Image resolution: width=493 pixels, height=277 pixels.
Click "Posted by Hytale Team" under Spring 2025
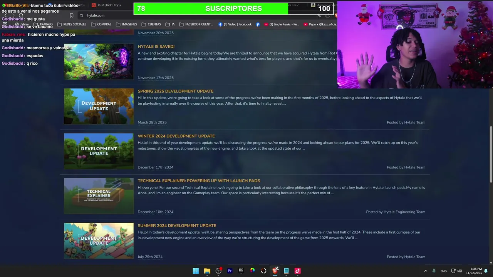point(406,122)
